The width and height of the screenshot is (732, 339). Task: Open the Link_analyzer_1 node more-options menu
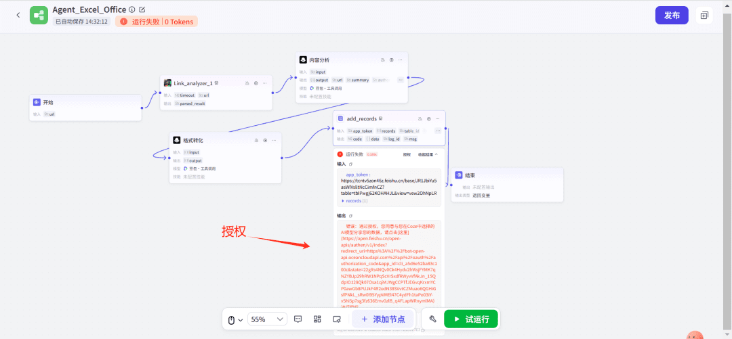click(x=265, y=83)
